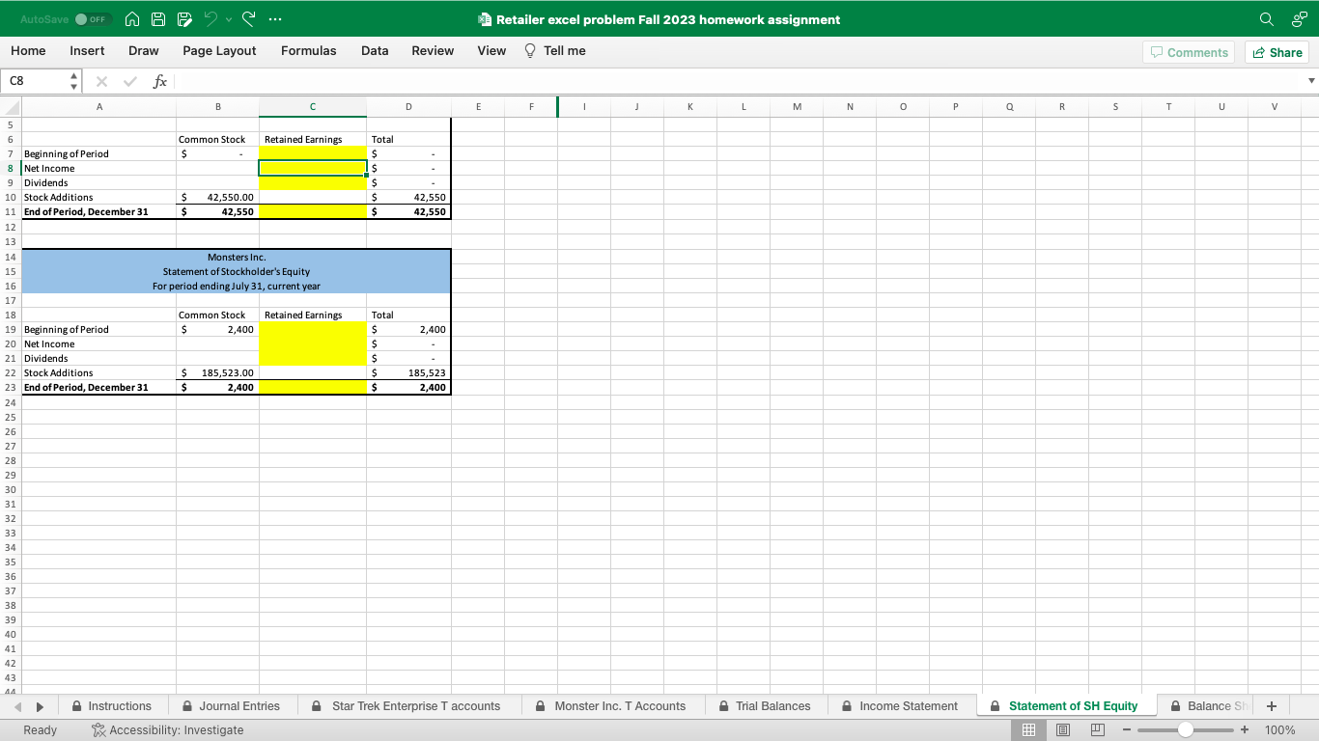
Task: Click Accessibility: Investigate in status bar
Action: point(167,730)
